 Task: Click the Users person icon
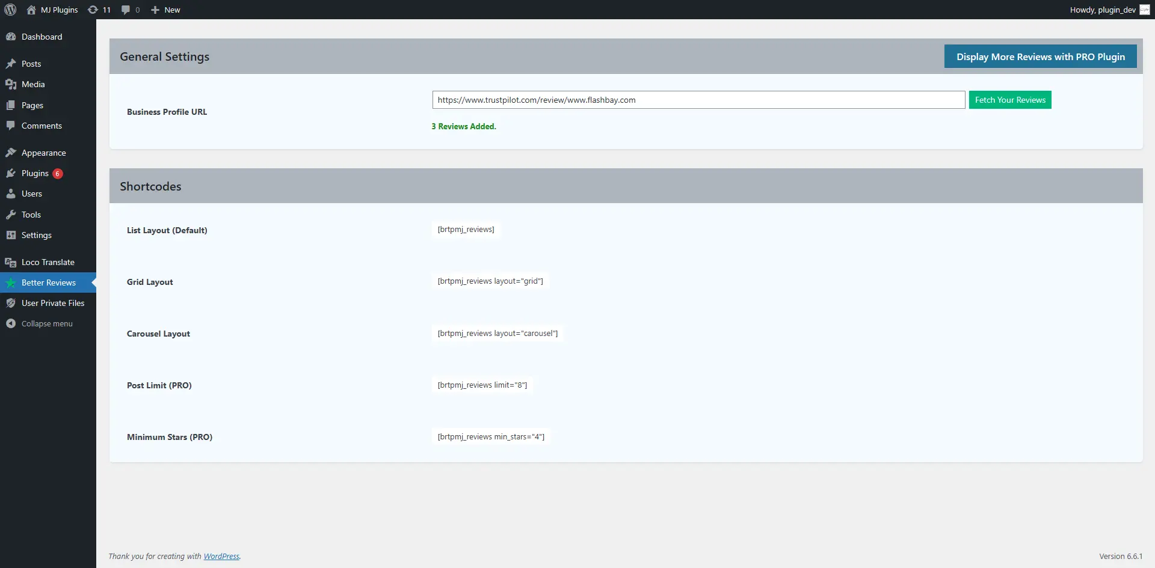point(11,194)
